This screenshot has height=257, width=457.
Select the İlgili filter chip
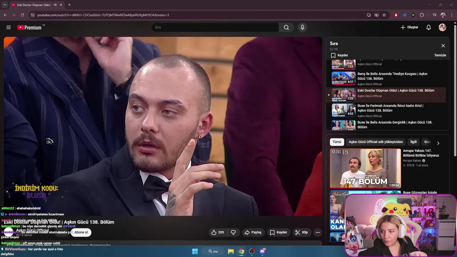click(x=413, y=142)
